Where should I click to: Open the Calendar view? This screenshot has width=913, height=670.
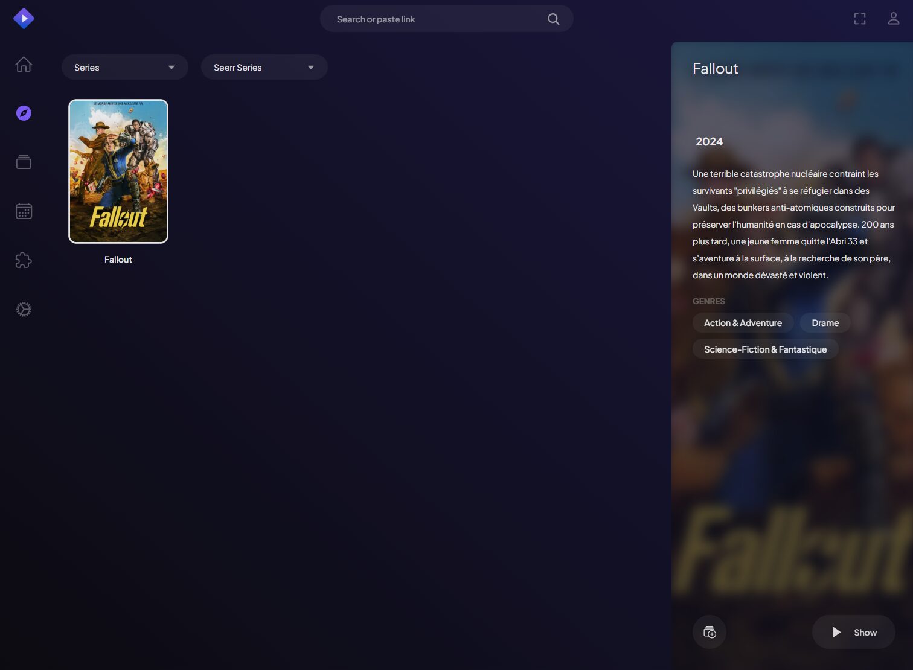pyautogui.click(x=24, y=211)
